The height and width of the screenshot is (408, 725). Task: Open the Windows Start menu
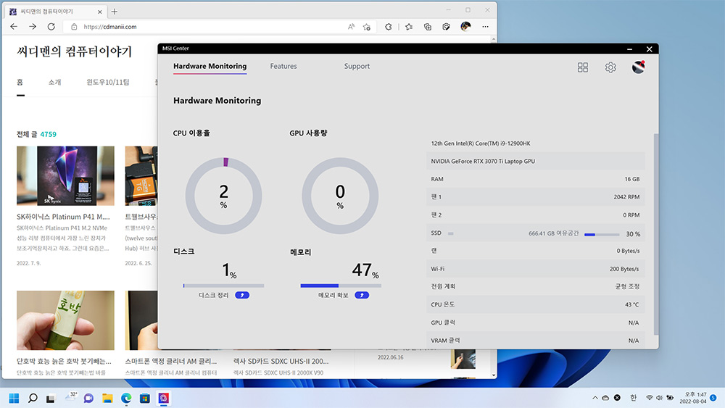pyautogui.click(x=14, y=399)
